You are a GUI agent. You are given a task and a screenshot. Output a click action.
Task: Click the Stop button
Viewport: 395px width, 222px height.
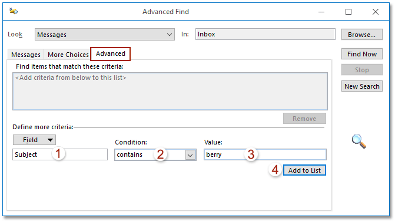(x=362, y=70)
